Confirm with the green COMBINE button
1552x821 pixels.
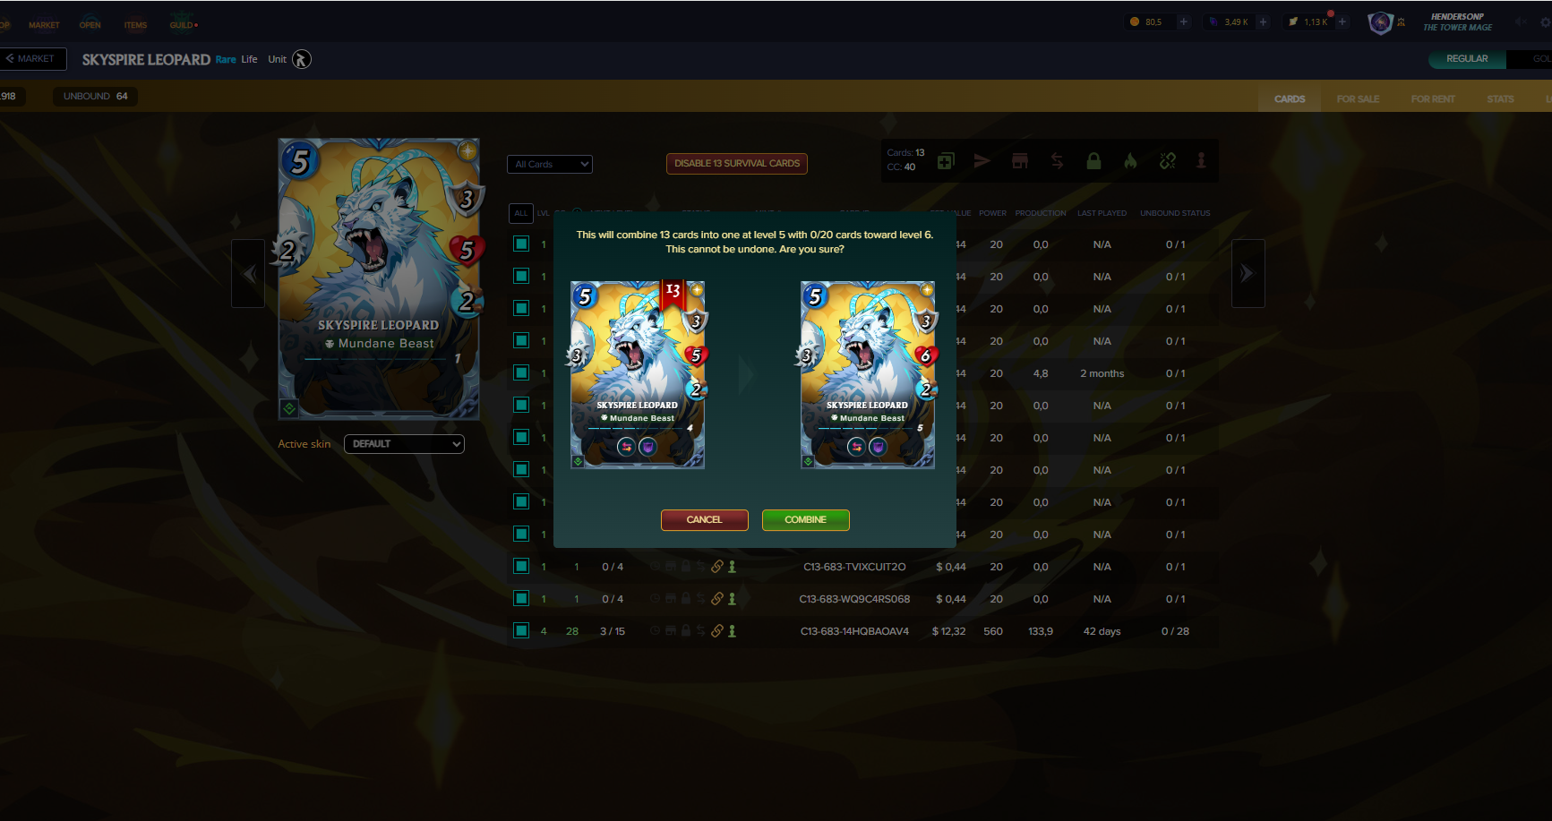pyautogui.click(x=805, y=520)
